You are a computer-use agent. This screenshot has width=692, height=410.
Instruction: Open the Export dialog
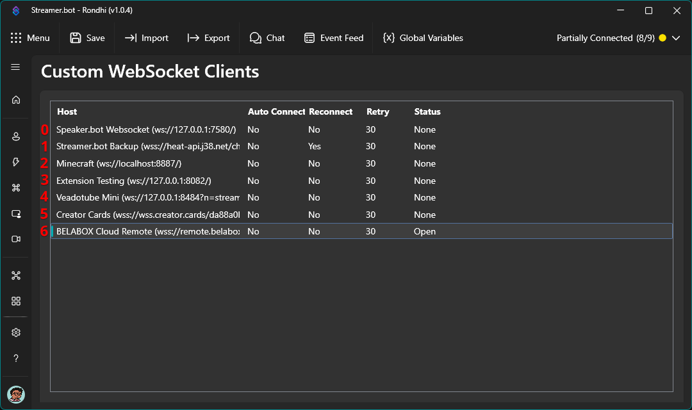pyautogui.click(x=209, y=38)
